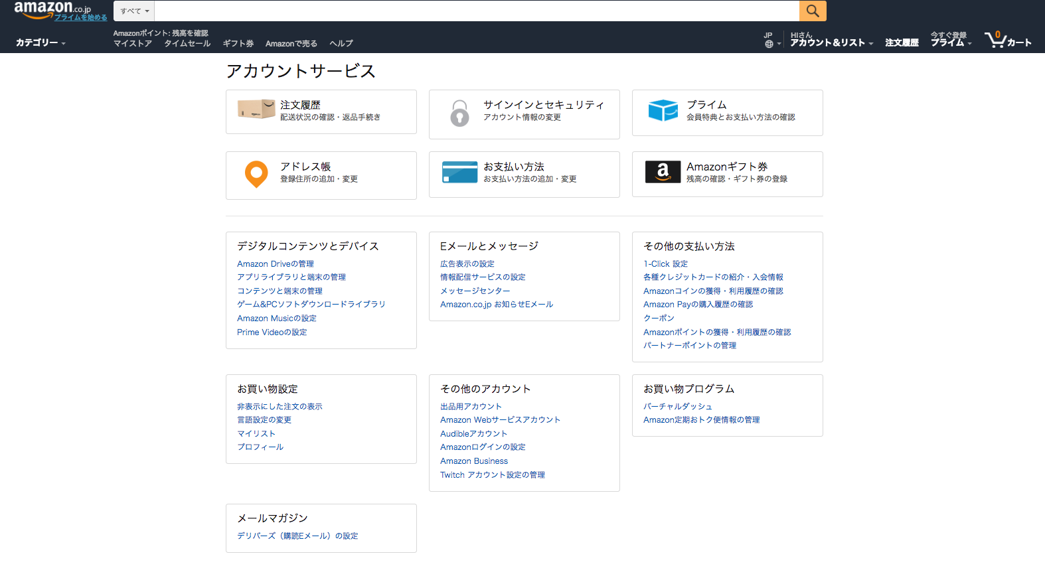Click the blue credit card icon
The height and width of the screenshot is (586, 1045).
(x=459, y=172)
